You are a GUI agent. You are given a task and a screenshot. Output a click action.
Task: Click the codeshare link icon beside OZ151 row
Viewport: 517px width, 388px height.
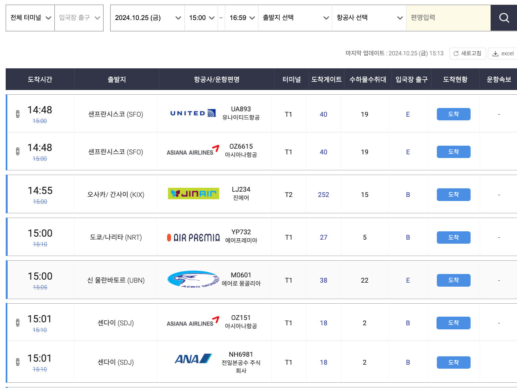tap(18, 323)
